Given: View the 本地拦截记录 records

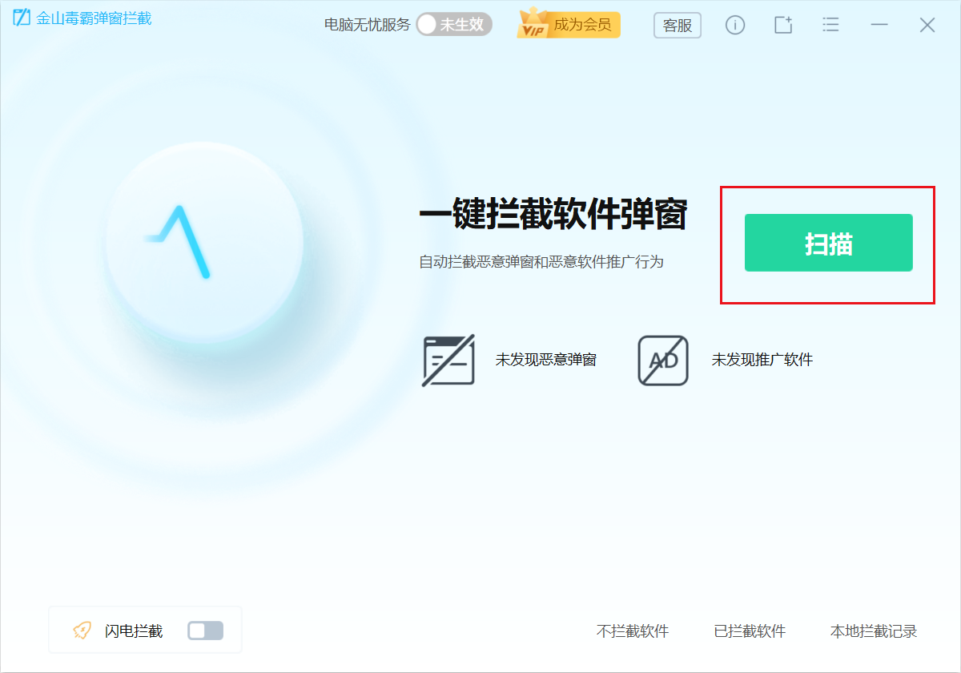Looking at the screenshot, I should click(x=872, y=631).
